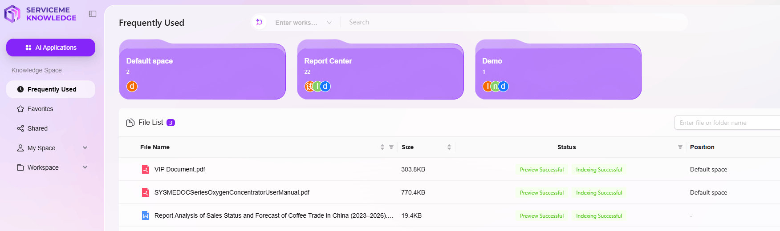Click Preview Successful tag for VIP Document.pdf

[x=542, y=170]
